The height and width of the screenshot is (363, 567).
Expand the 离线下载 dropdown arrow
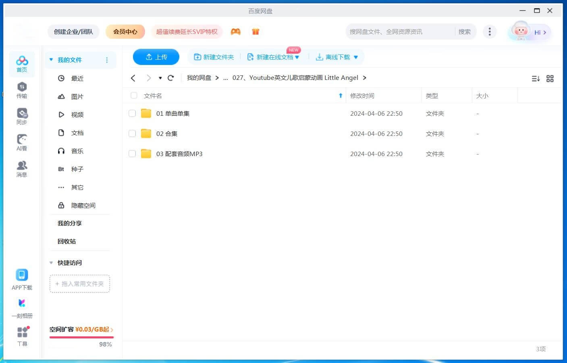point(356,57)
